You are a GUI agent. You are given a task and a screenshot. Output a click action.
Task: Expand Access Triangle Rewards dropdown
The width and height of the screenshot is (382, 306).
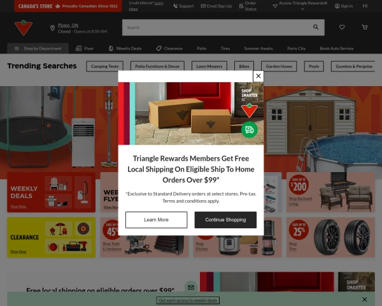[x=302, y=9]
